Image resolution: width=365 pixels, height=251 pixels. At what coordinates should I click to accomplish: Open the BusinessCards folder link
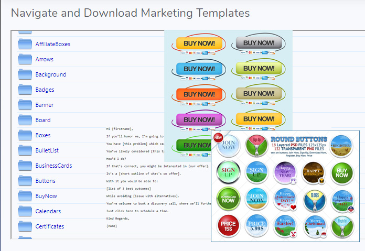pyautogui.click(x=53, y=166)
